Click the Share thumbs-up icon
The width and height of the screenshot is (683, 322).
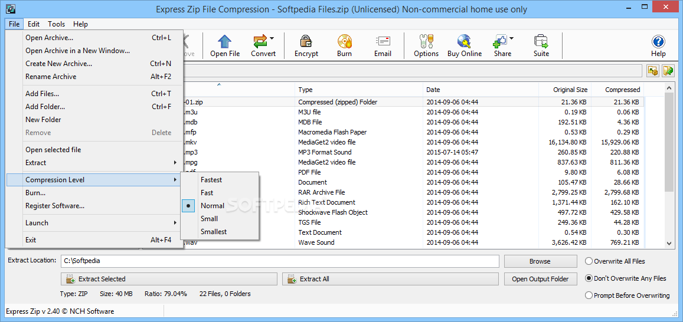(500, 41)
